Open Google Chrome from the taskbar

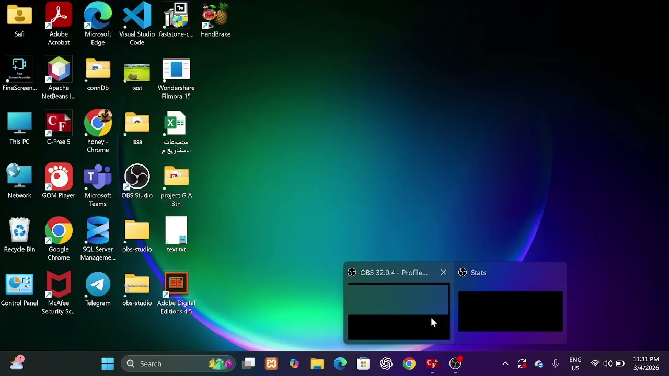tap(409, 363)
